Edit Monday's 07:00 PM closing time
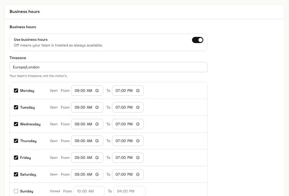This screenshot has height=196, width=289. coord(128,91)
